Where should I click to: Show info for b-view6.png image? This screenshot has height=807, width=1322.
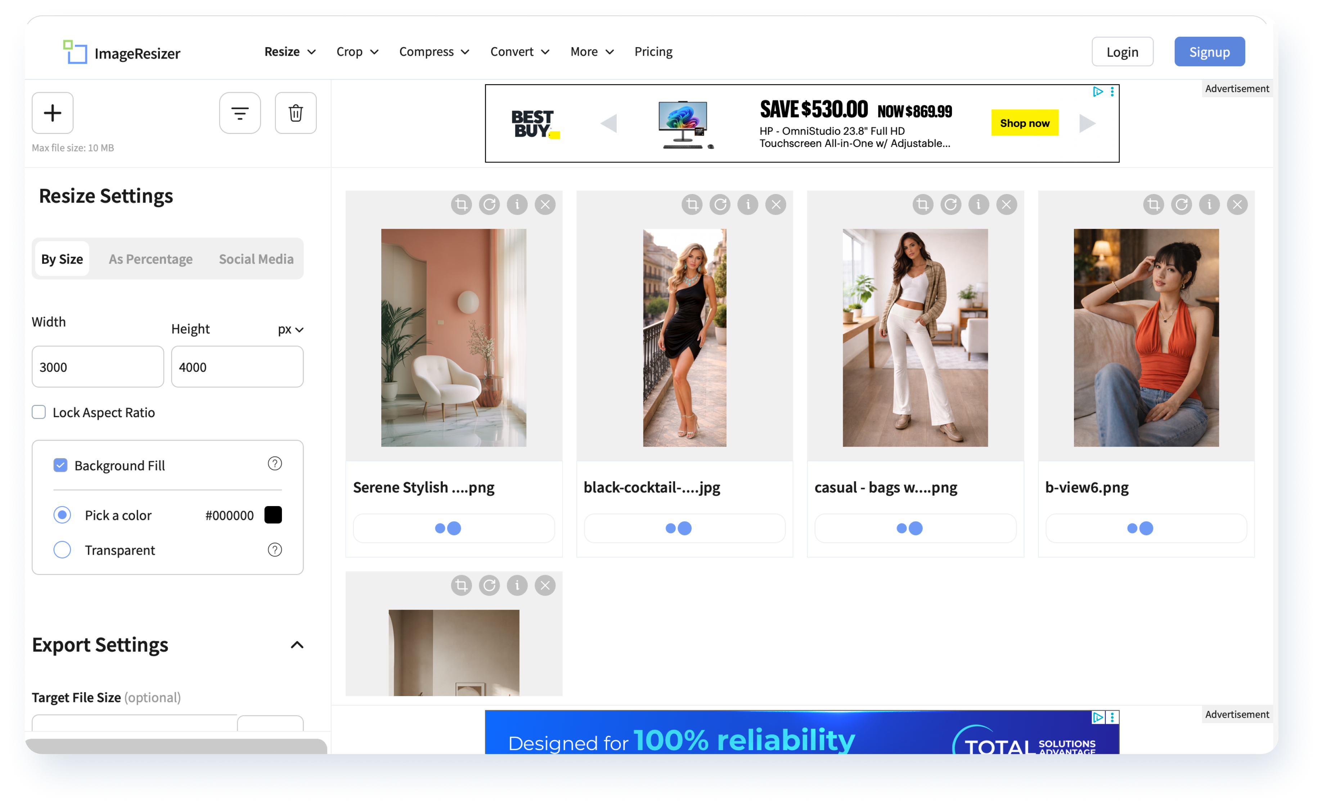[x=1209, y=204]
